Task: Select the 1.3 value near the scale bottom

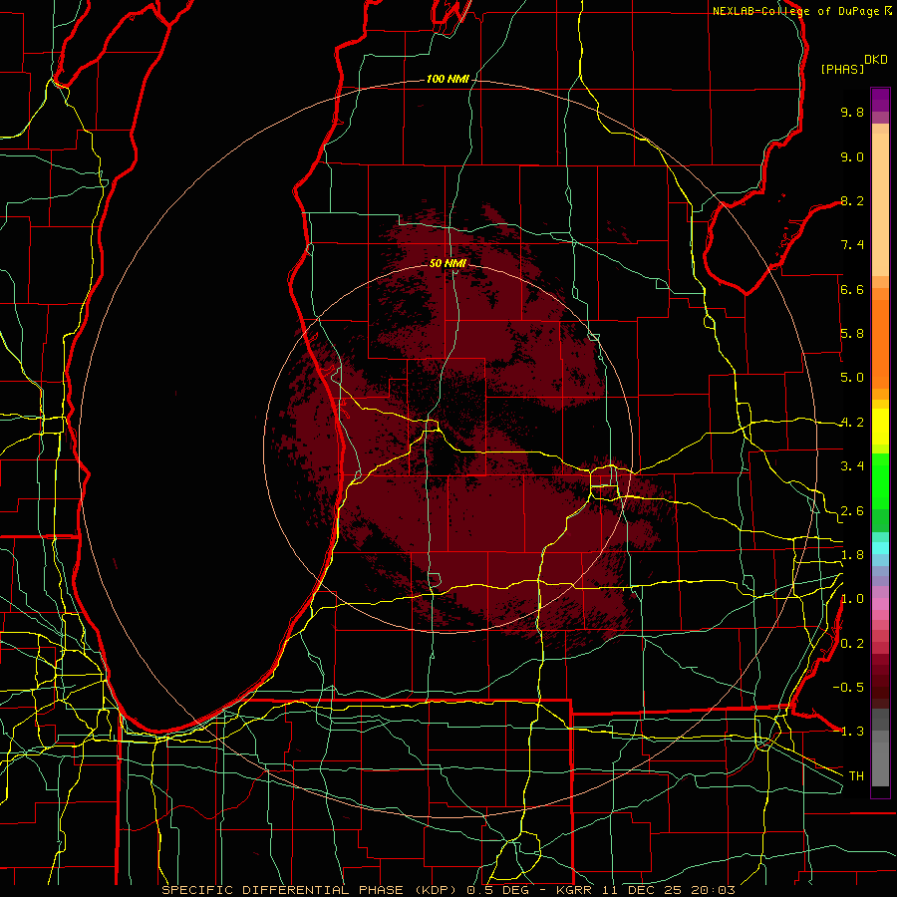Action: pos(852,732)
